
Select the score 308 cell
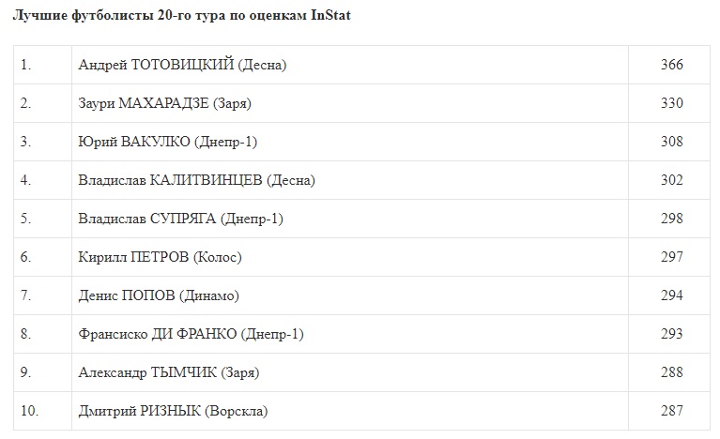[671, 142]
